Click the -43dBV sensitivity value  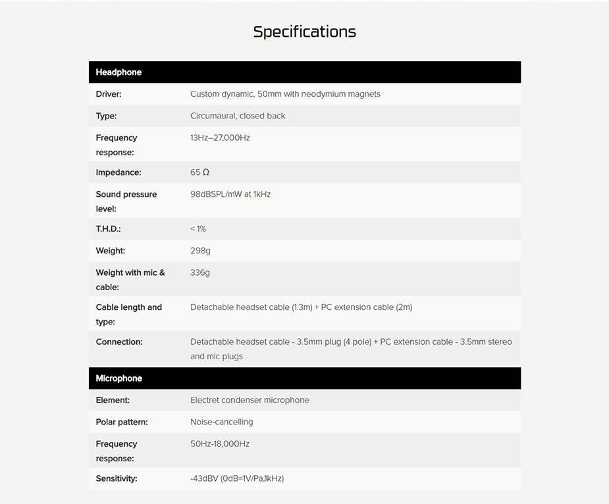coord(237,478)
